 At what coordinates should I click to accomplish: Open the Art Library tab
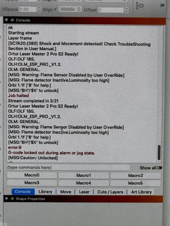141,192
